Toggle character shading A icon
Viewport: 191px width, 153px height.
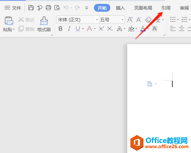click(155, 29)
